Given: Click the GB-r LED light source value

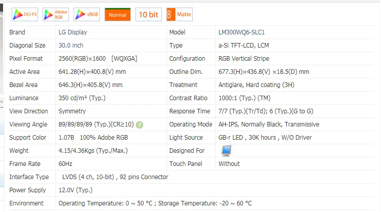Looking at the screenshot, I should (x=265, y=138).
